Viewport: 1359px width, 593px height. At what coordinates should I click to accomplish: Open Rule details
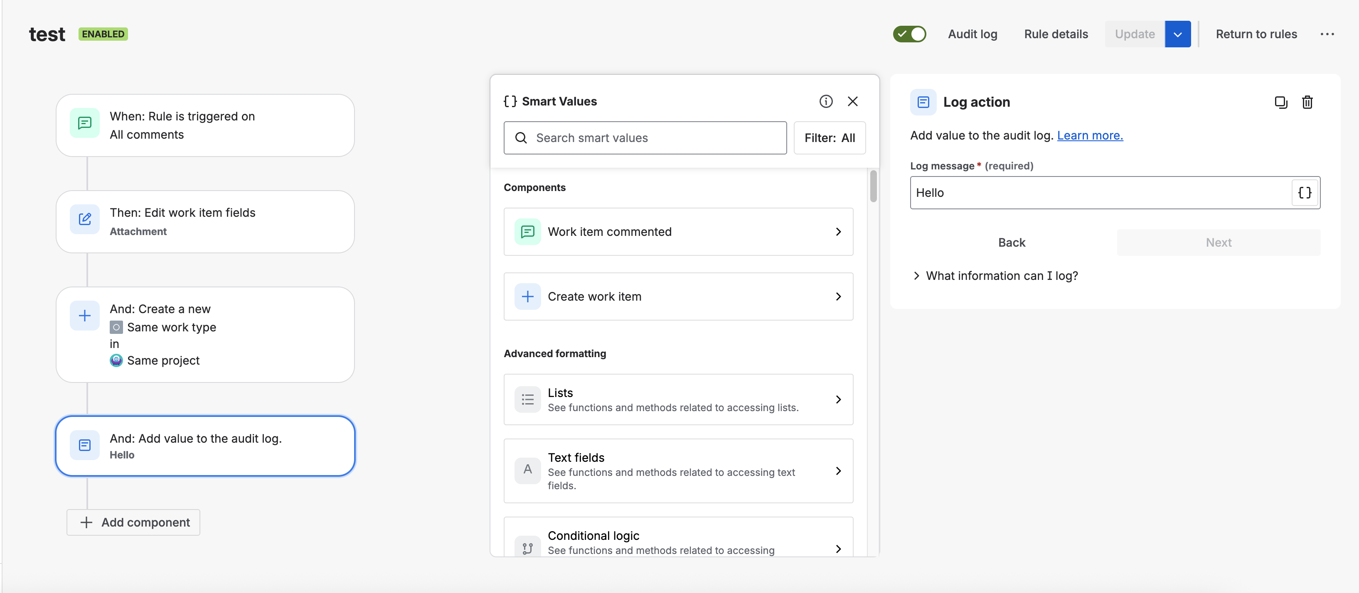(1056, 34)
